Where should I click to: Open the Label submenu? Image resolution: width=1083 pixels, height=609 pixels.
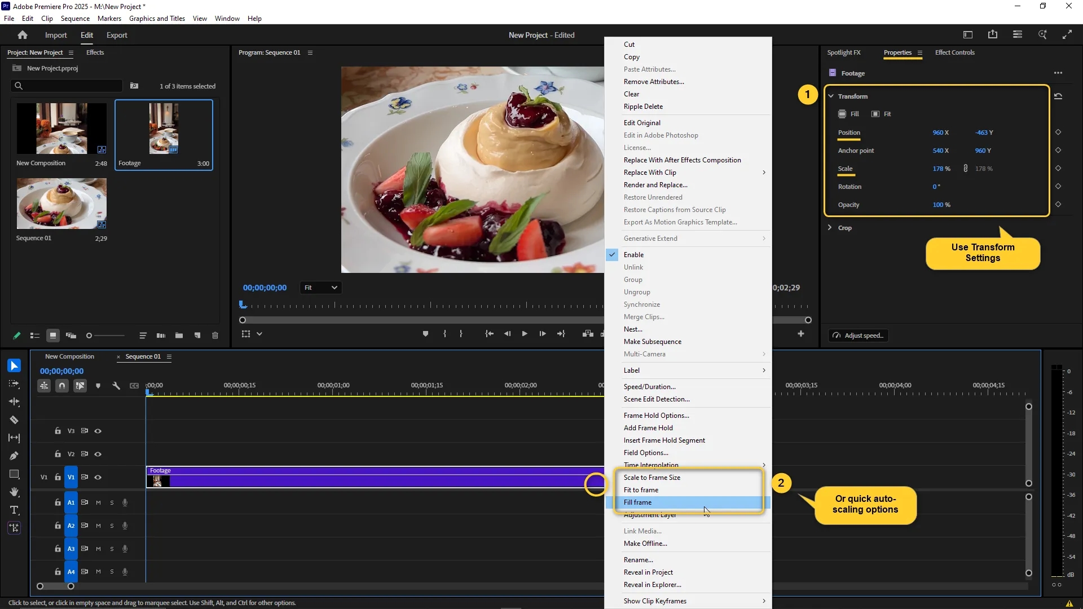[x=688, y=370]
